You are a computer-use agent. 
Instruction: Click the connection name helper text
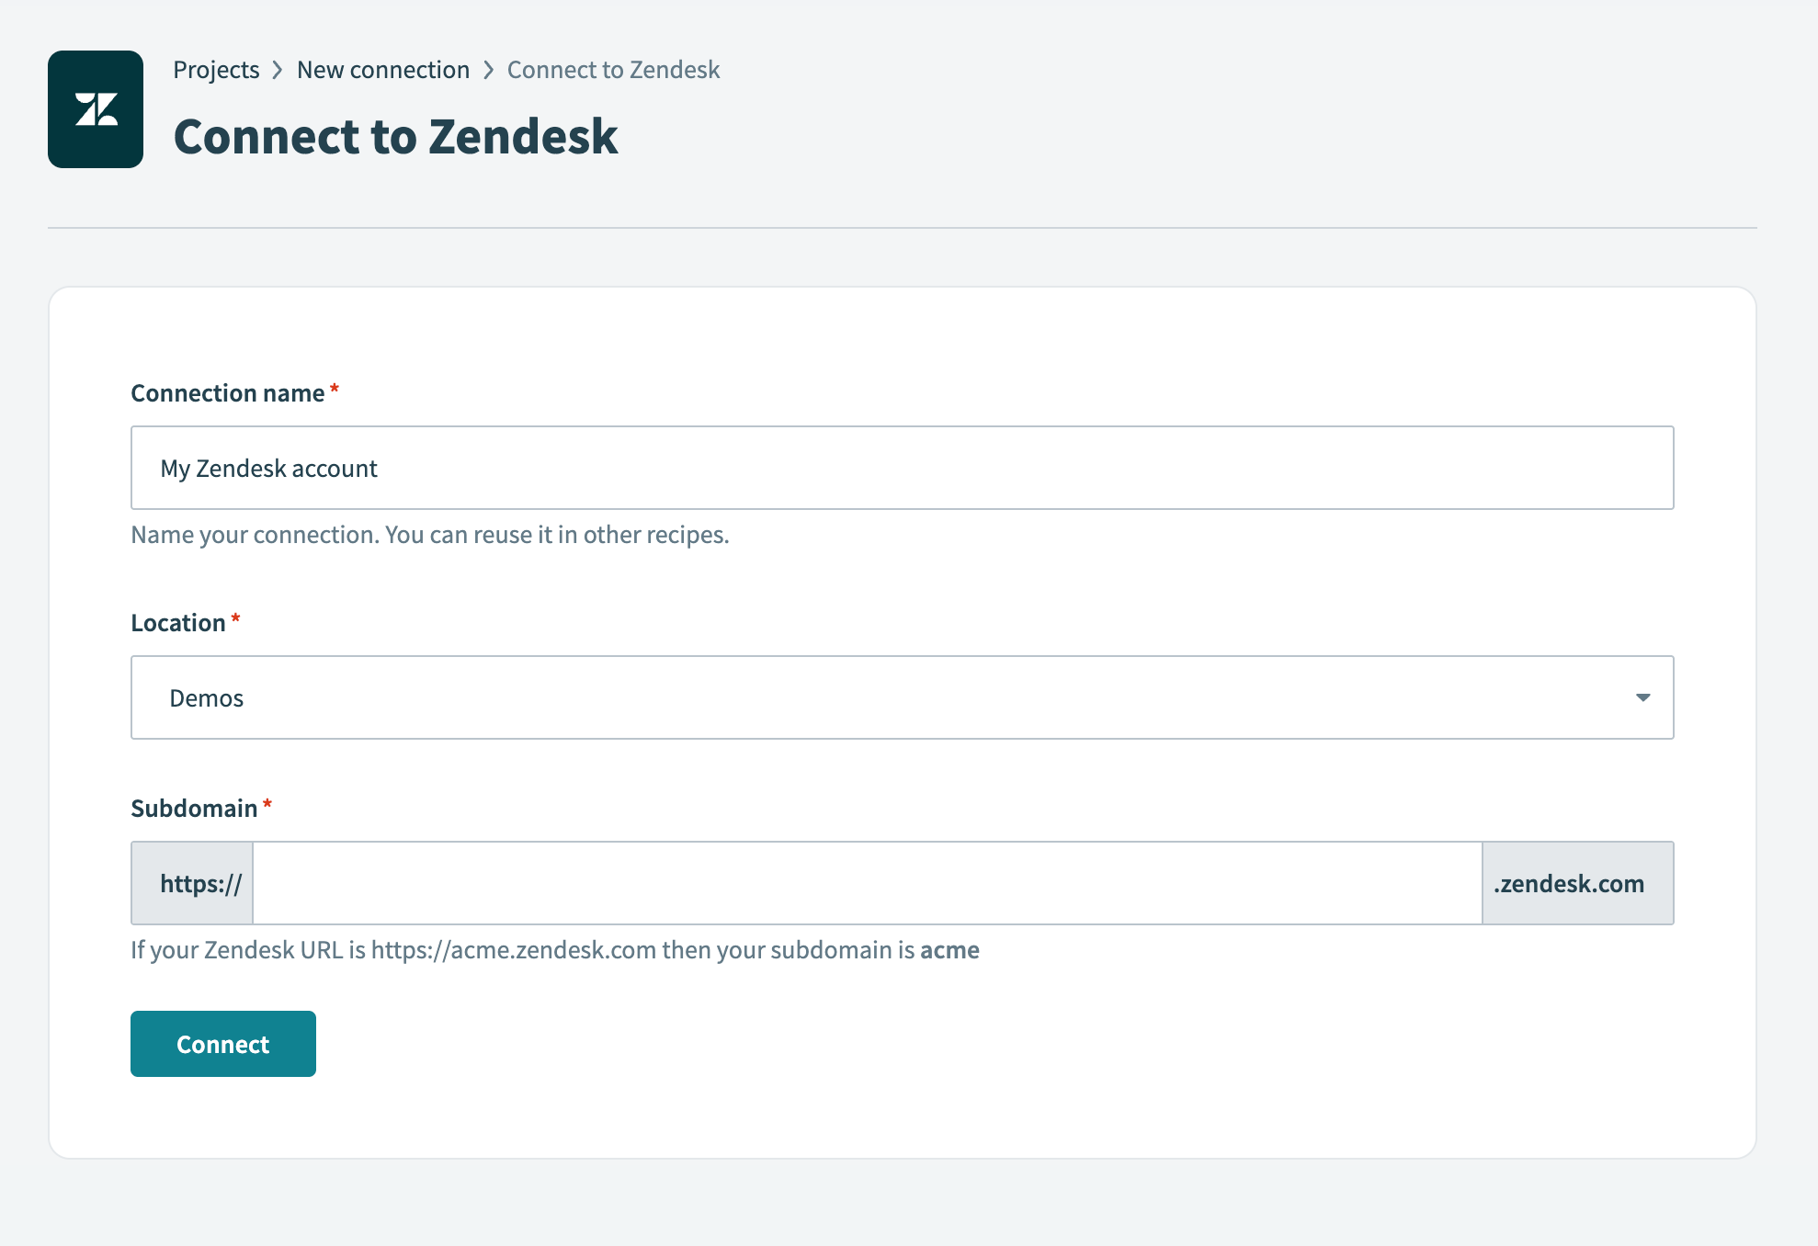click(429, 534)
